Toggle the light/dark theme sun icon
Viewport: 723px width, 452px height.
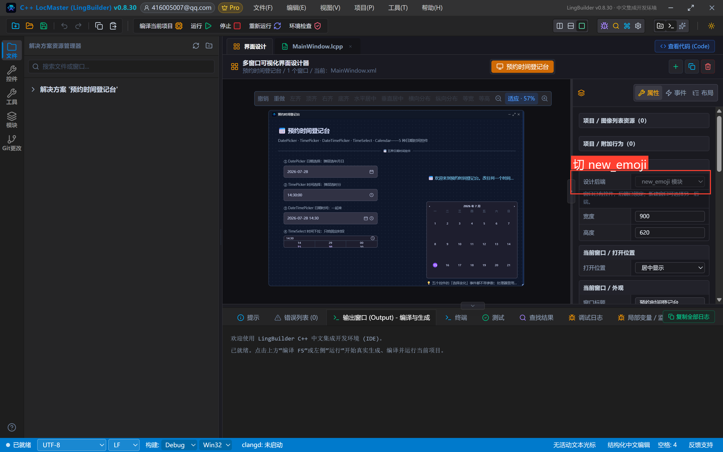click(x=711, y=26)
